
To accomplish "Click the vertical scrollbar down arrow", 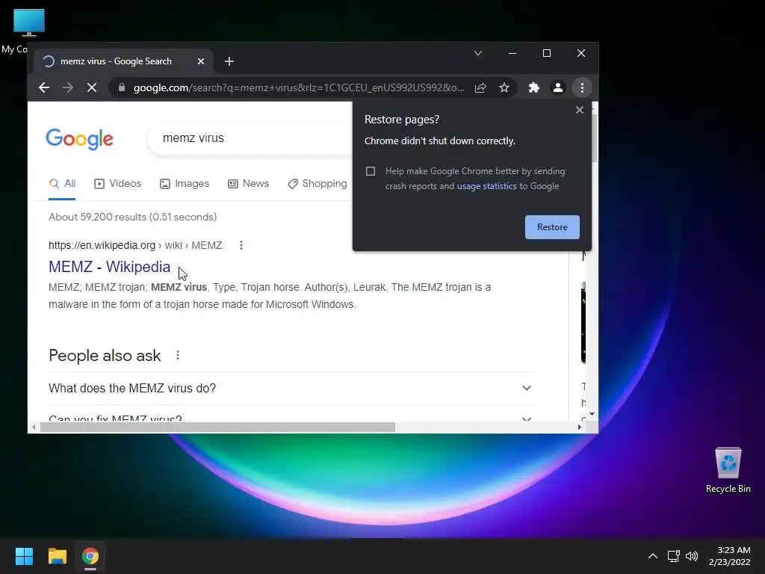I will [592, 414].
